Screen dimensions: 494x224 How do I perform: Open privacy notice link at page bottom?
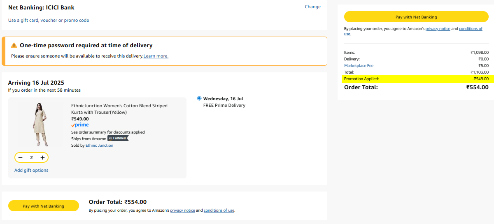click(x=182, y=210)
